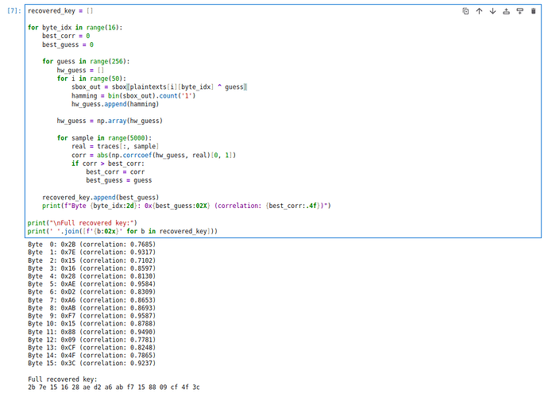This screenshot has width=548, height=393.
Task: Click the 'best_guess = guess' code line
Action: click(x=119, y=180)
